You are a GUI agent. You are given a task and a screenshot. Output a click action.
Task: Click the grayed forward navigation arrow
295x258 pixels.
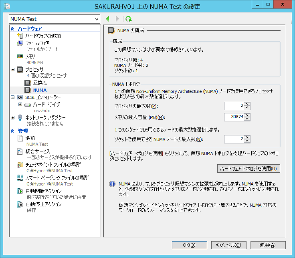pos(117,19)
